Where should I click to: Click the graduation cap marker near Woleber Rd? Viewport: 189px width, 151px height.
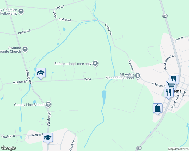41,73
